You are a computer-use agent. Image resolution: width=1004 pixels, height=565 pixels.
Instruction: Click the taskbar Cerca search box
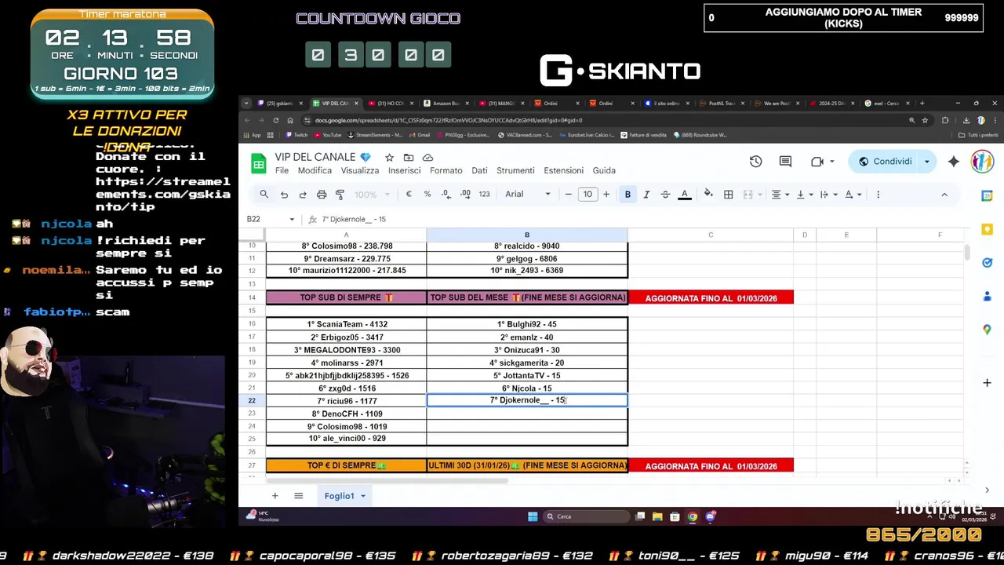(x=587, y=516)
